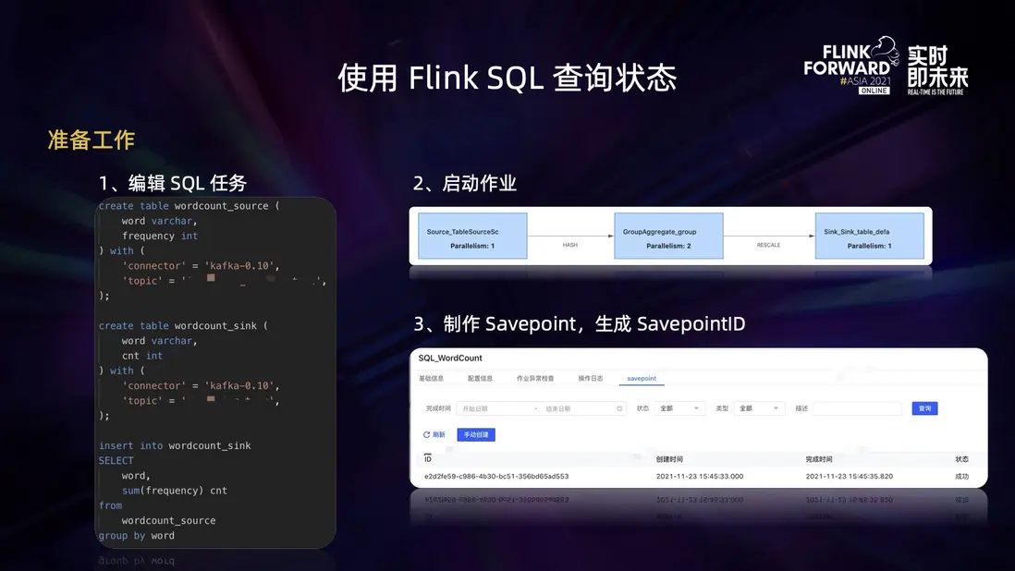Click the refresh (刷新) icon

(426, 434)
